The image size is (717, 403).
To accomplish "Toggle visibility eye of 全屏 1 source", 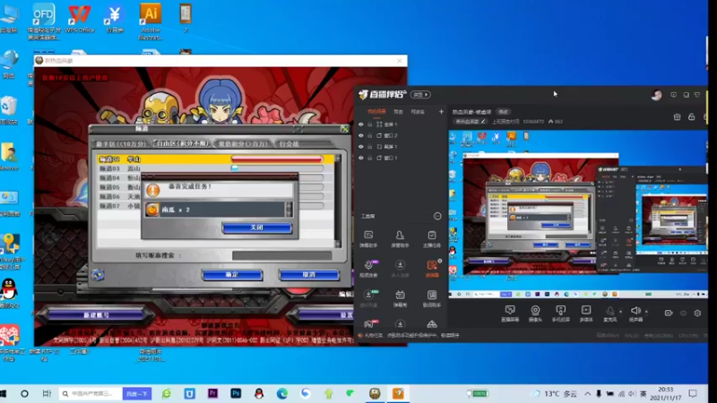I will click(361, 124).
